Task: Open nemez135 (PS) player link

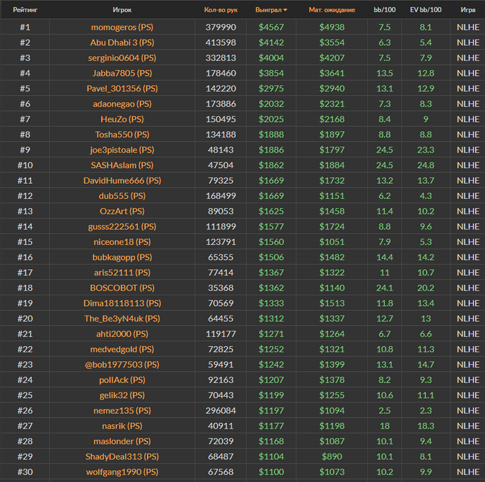Action: tap(122, 411)
